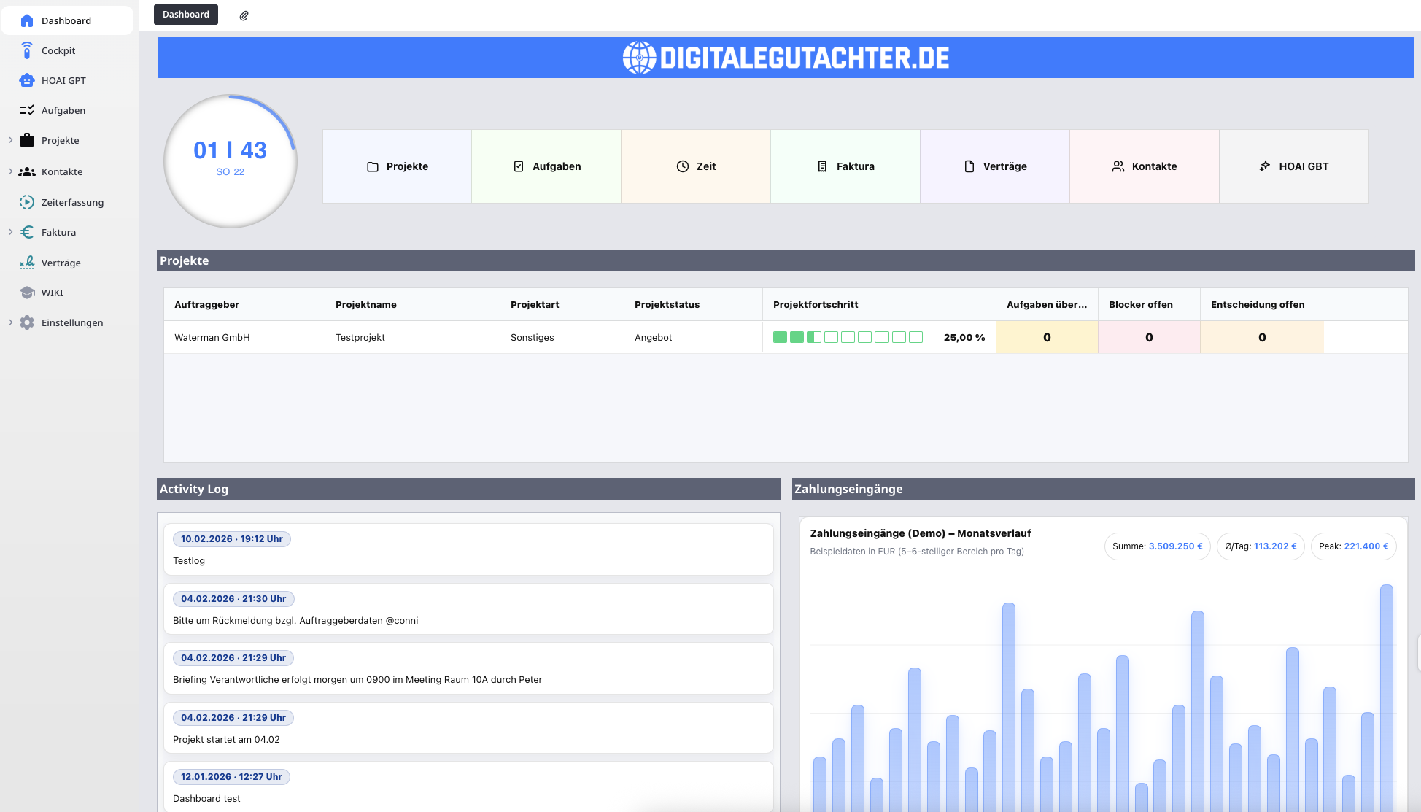Expand the Projekte sidebar submenu chevron
The width and height of the screenshot is (1421, 812).
pos(10,140)
